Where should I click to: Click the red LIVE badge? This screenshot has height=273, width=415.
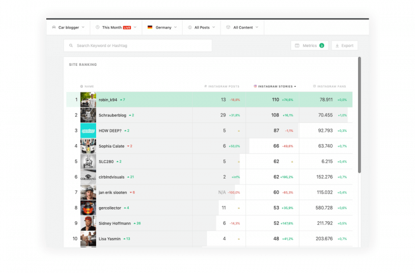(127, 27)
